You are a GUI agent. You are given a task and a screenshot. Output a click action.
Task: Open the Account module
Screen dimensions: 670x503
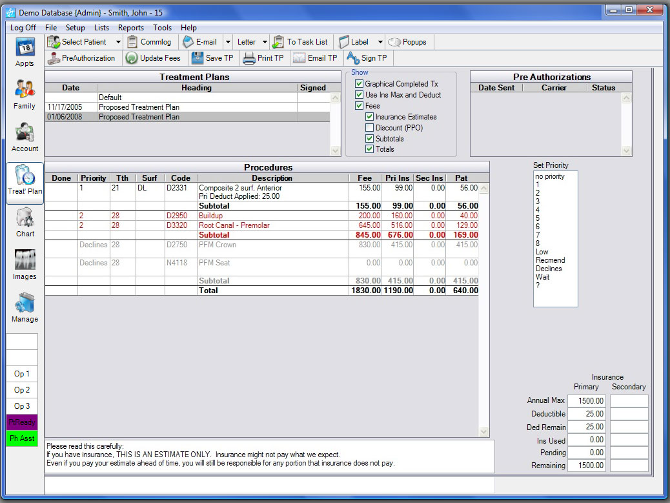pos(25,137)
